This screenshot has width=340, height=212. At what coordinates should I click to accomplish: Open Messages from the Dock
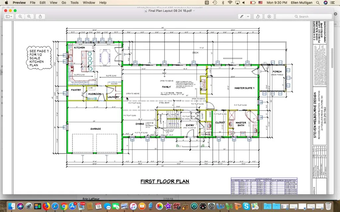point(107,206)
